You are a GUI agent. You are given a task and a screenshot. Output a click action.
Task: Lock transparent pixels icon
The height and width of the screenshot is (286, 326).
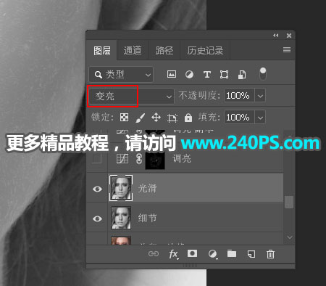tap(125, 118)
